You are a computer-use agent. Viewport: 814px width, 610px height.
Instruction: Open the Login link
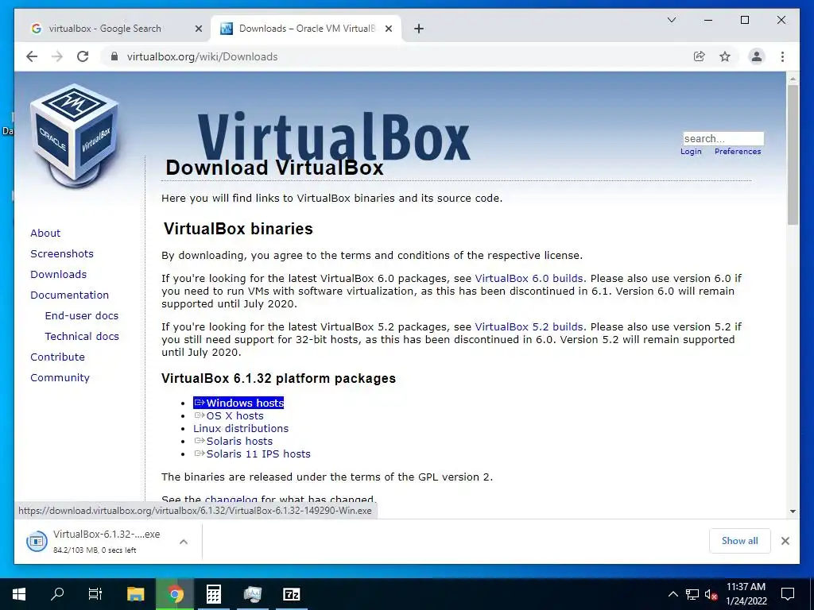click(x=691, y=152)
